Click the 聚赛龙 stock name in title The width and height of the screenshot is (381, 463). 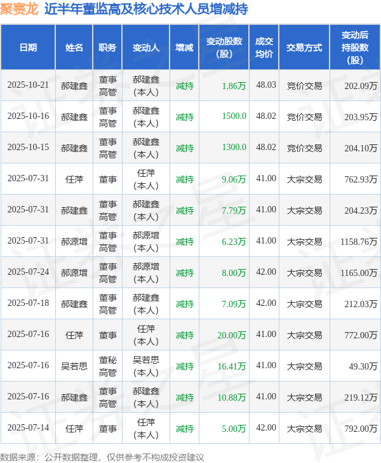click(19, 9)
